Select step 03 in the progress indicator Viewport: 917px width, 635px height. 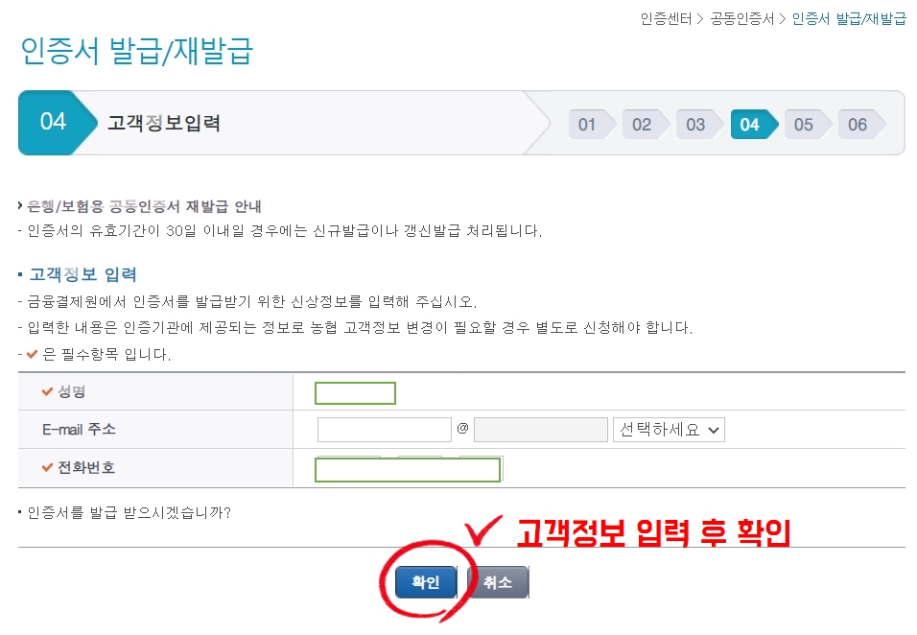click(698, 125)
